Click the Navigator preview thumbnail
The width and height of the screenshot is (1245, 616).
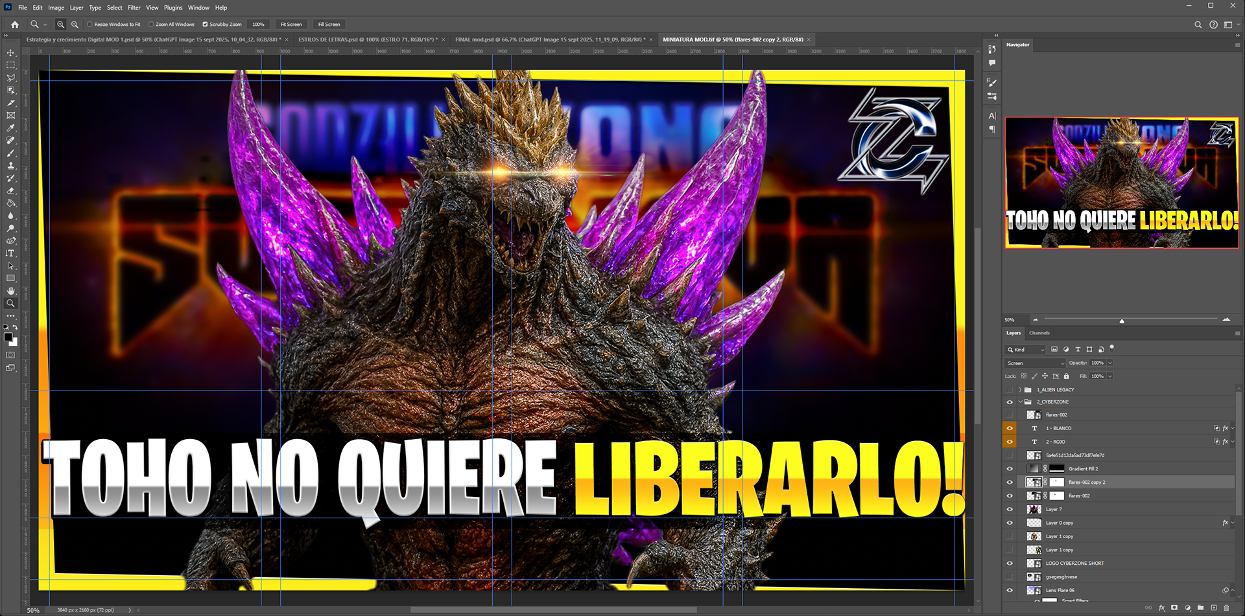coord(1122,183)
